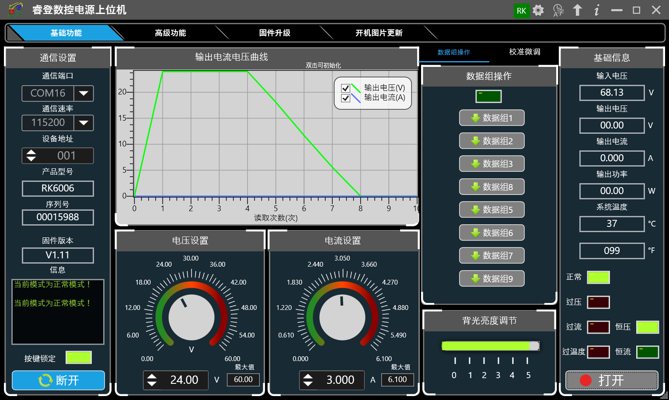
Task: Load the 数据组7 preset
Action: click(x=492, y=256)
